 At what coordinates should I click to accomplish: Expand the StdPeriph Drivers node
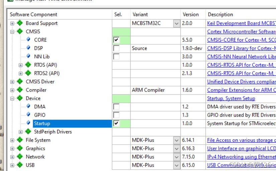[x=21, y=132]
